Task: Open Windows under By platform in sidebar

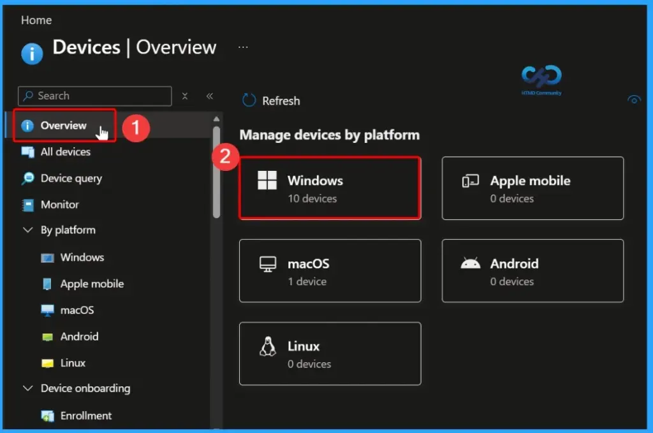Action: click(82, 257)
